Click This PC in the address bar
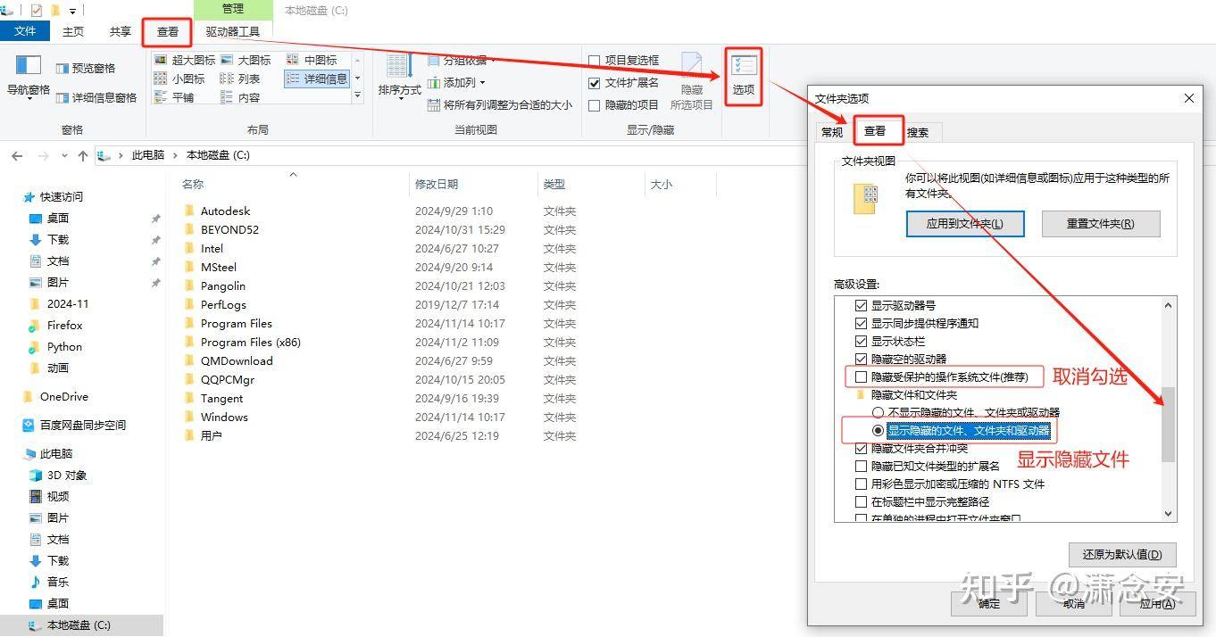The height and width of the screenshot is (637, 1216). (148, 155)
